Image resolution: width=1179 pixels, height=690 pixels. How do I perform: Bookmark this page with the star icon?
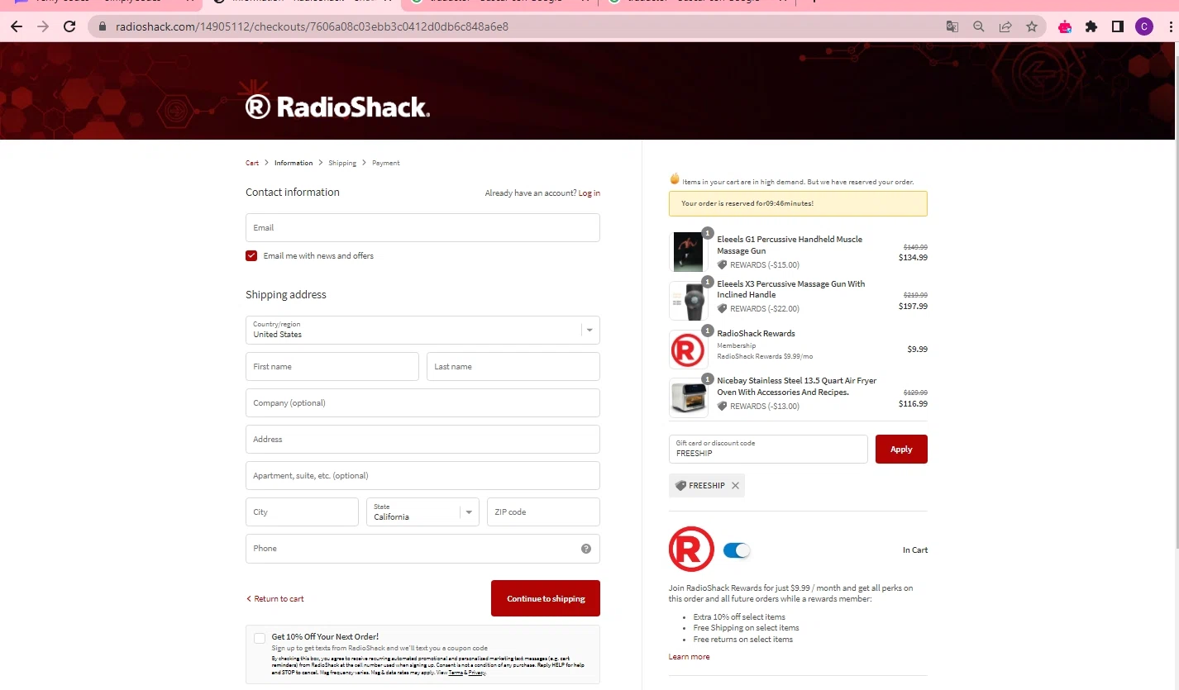[x=1032, y=26]
